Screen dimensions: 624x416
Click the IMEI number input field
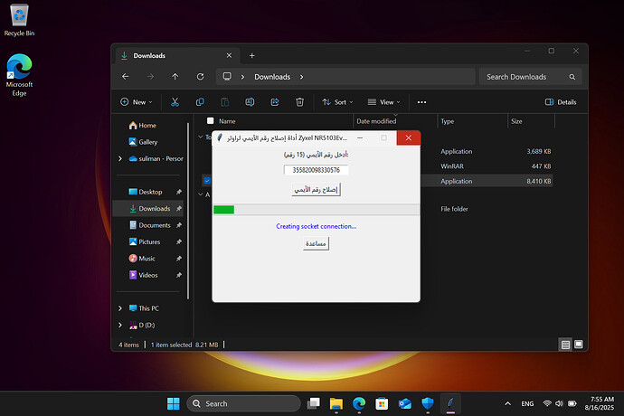pyautogui.click(x=316, y=169)
